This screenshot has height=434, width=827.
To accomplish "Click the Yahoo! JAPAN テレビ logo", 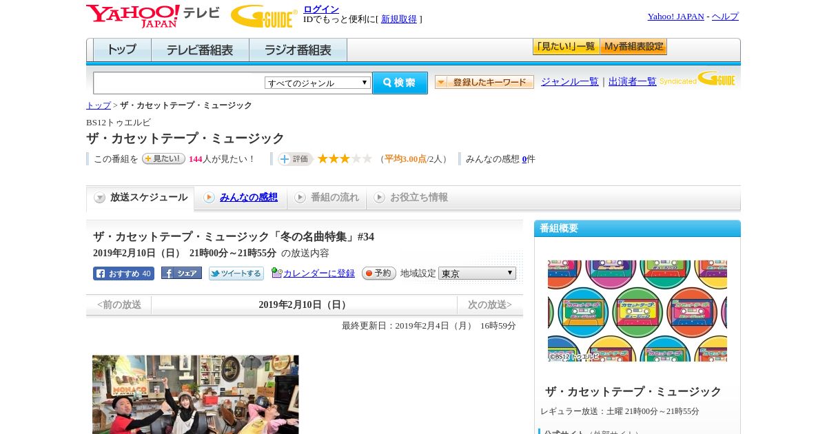I will click(153, 16).
